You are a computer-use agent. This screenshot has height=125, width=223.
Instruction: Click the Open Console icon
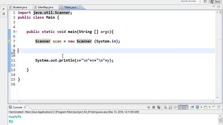(206, 107)
